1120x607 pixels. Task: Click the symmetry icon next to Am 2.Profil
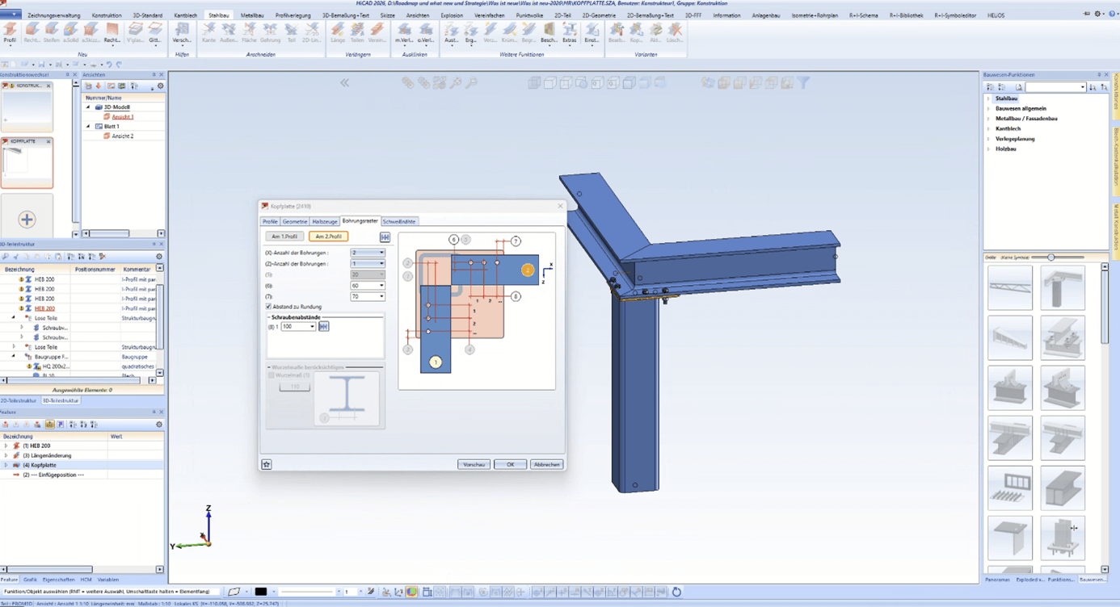(385, 237)
